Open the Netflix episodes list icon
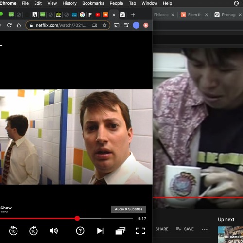The width and height of the screenshot is (243, 243). [x=121, y=231]
